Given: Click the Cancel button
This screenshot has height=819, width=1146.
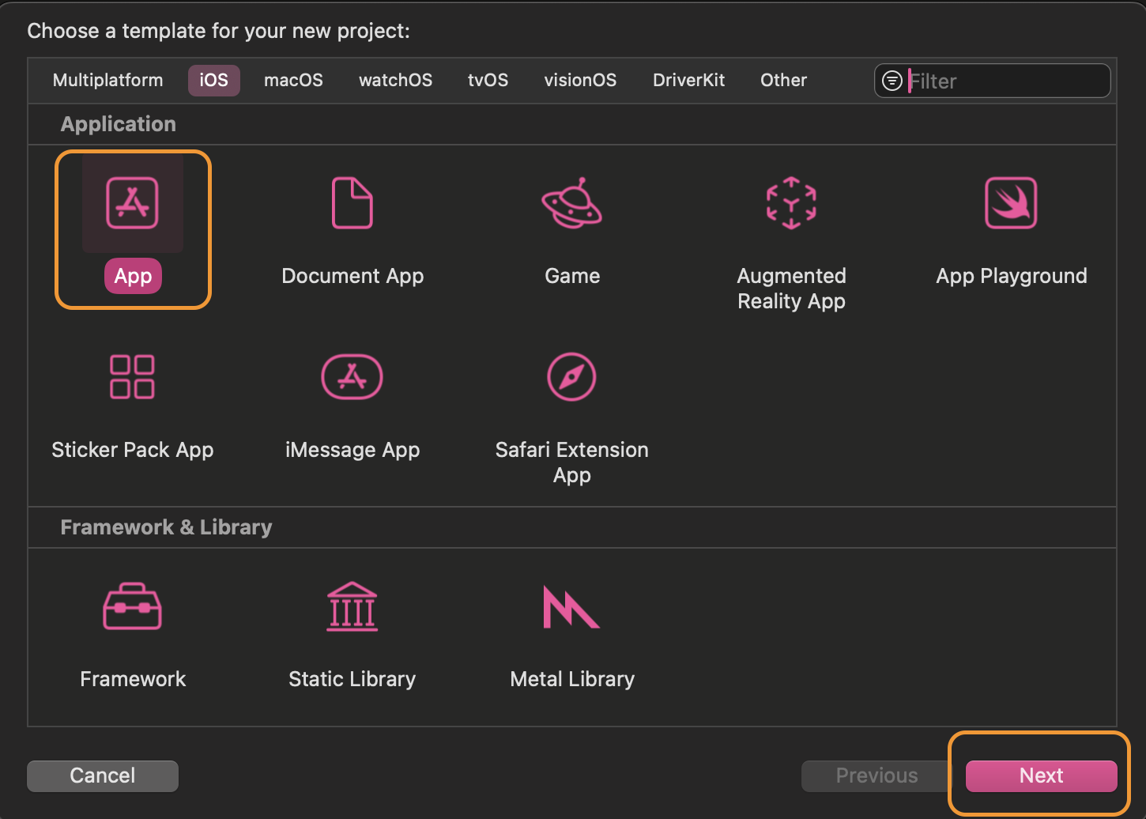Looking at the screenshot, I should coord(103,776).
